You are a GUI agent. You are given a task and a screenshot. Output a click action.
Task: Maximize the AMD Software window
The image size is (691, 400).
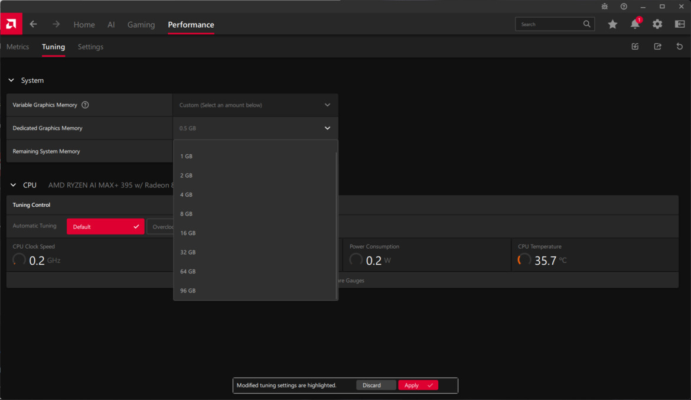point(662,6)
